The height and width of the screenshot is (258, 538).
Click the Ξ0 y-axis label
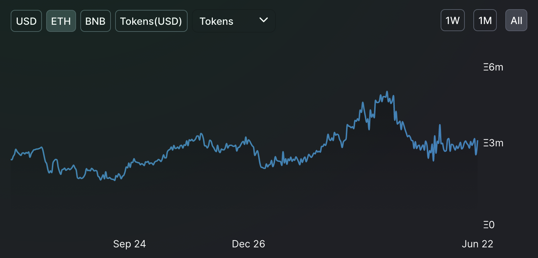[489, 224]
